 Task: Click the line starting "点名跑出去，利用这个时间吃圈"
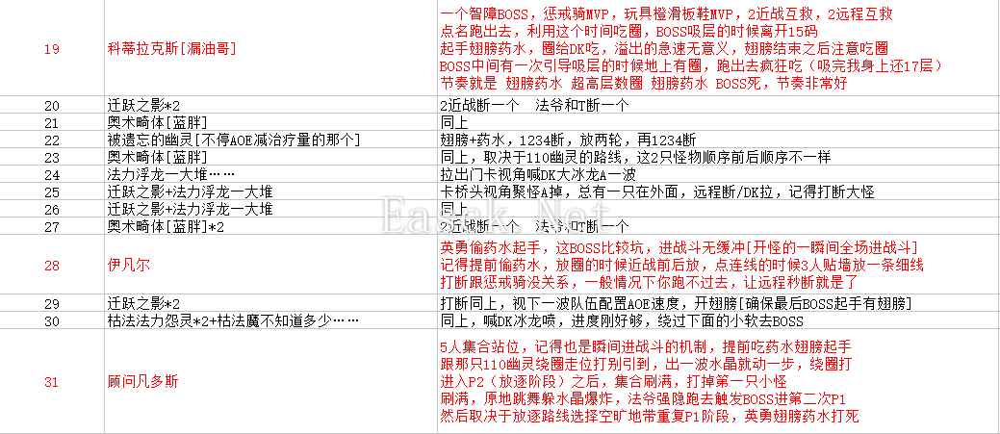pos(628,31)
